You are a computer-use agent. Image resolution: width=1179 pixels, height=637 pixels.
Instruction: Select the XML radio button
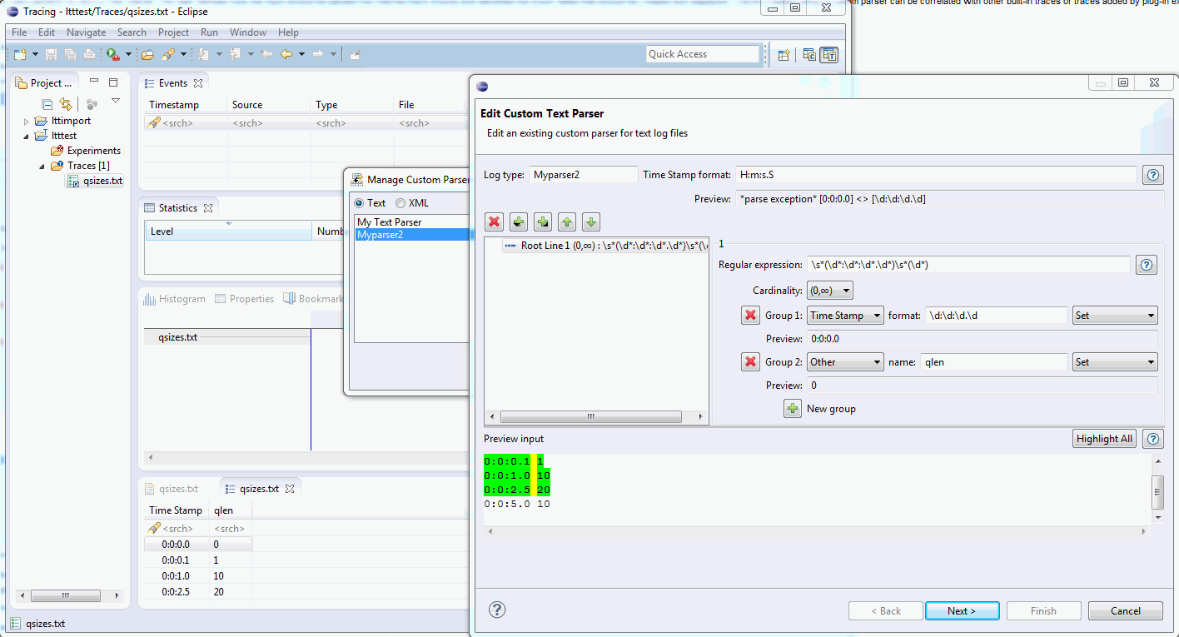[400, 203]
